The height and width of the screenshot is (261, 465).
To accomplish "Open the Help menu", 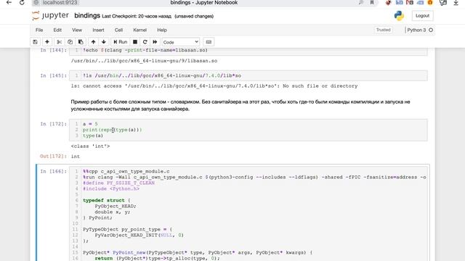I will [x=162, y=30].
